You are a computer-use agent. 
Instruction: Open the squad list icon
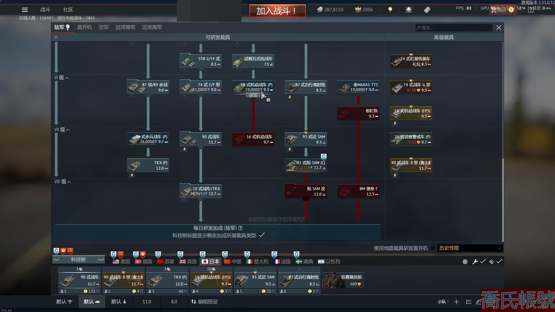469,302
